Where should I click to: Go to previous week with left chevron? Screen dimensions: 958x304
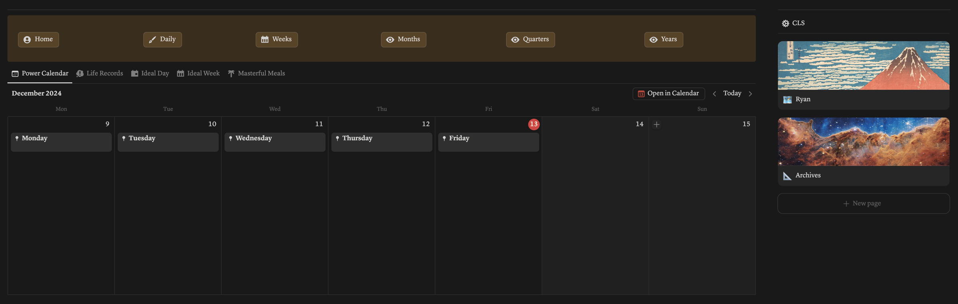(715, 94)
